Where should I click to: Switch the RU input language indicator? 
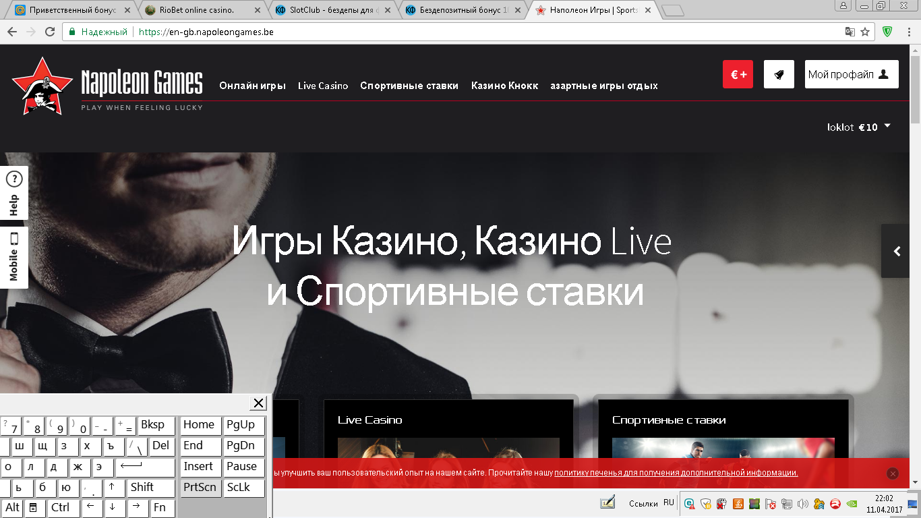tap(669, 502)
